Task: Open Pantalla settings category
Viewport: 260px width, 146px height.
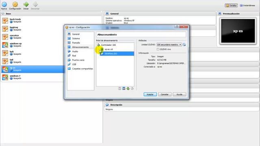Action: (76, 43)
